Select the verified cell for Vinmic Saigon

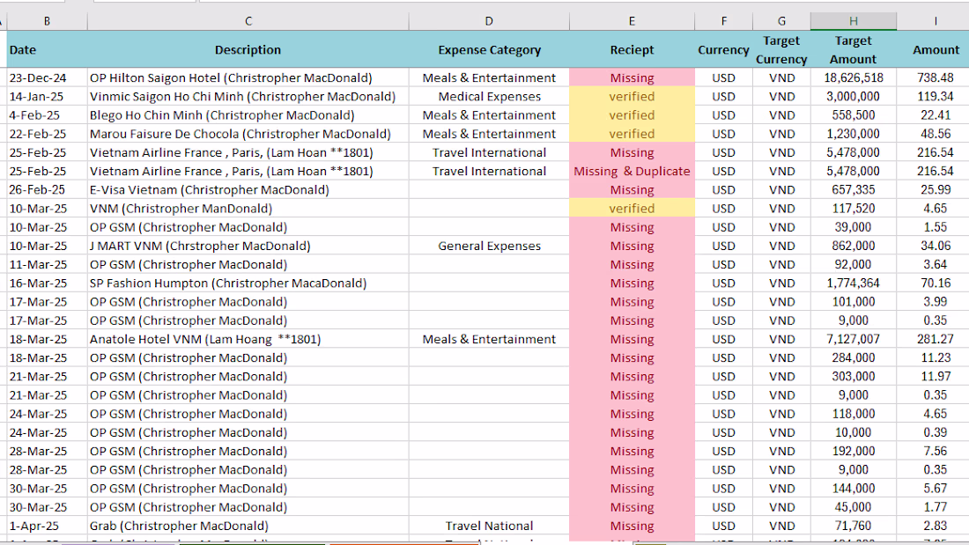click(x=632, y=96)
